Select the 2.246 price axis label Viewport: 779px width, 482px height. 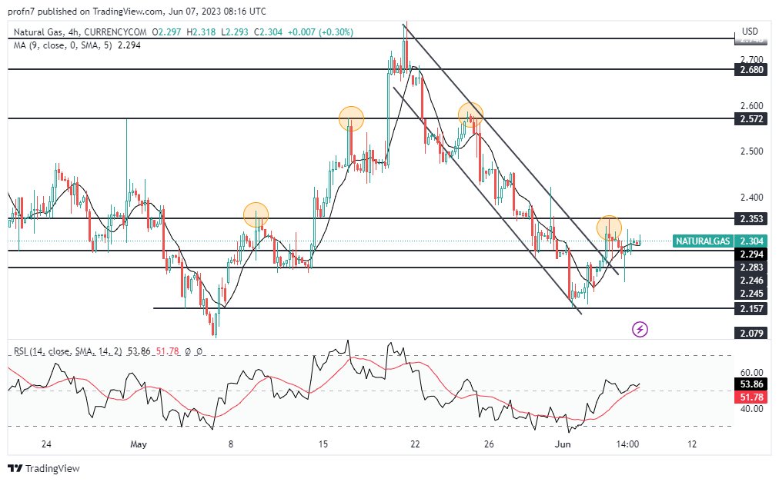click(x=751, y=281)
